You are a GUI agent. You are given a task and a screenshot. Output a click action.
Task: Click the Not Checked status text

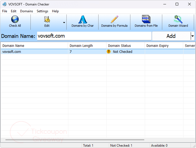(x=122, y=52)
